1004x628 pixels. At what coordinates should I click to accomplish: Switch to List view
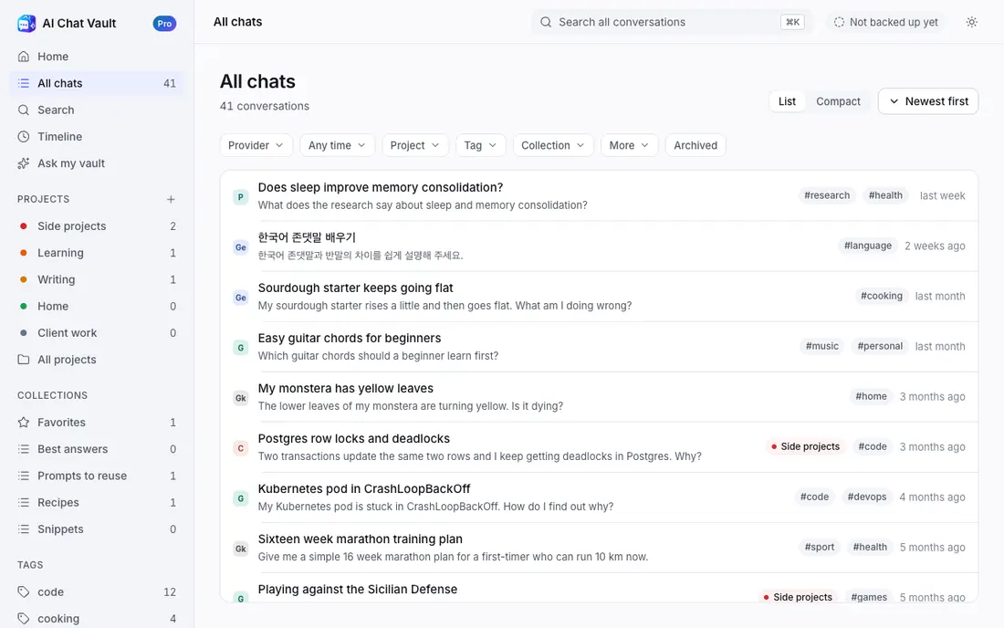tap(787, 101)
